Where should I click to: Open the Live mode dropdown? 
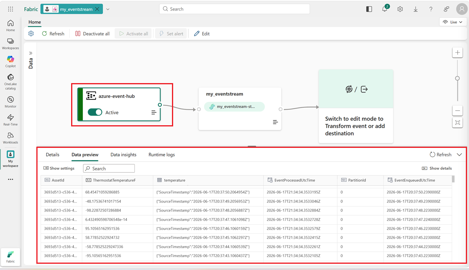pyautogui.click(x=453, y=22)
